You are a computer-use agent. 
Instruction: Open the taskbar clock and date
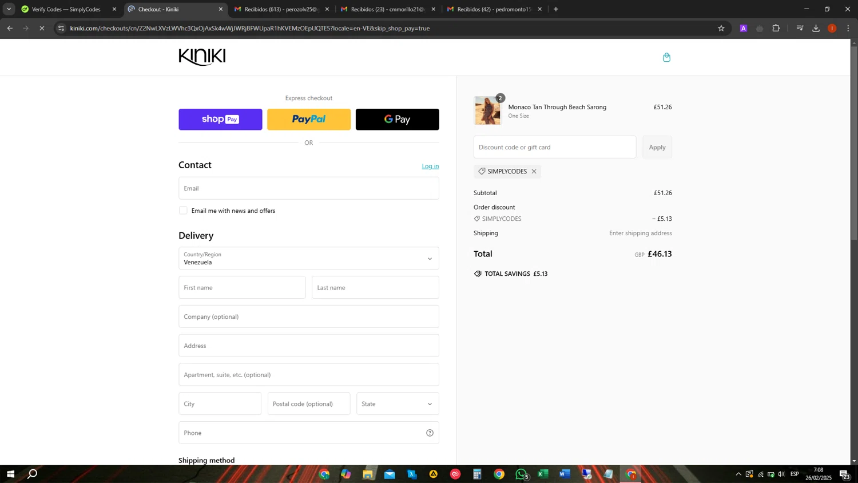[818, 474]
